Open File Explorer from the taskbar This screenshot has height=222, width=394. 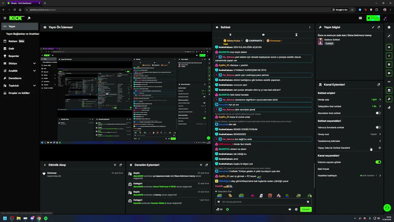point(18,218)
